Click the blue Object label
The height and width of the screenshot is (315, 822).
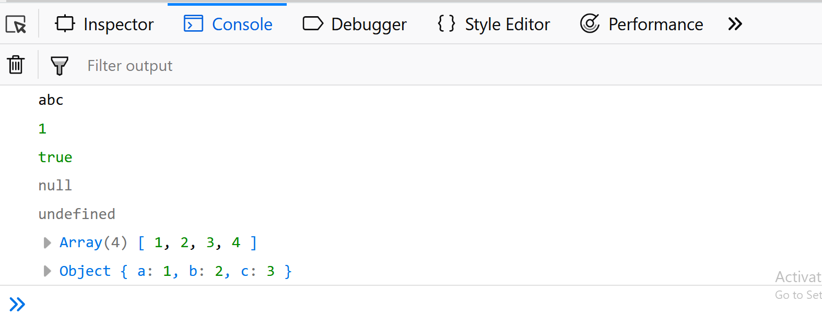coord(85,271)
